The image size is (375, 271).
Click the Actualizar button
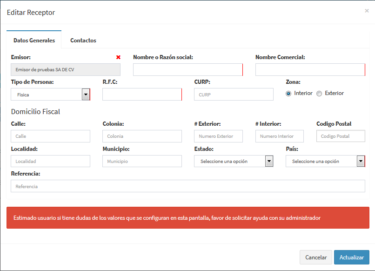pyautogui.click(x=351, y=257)
